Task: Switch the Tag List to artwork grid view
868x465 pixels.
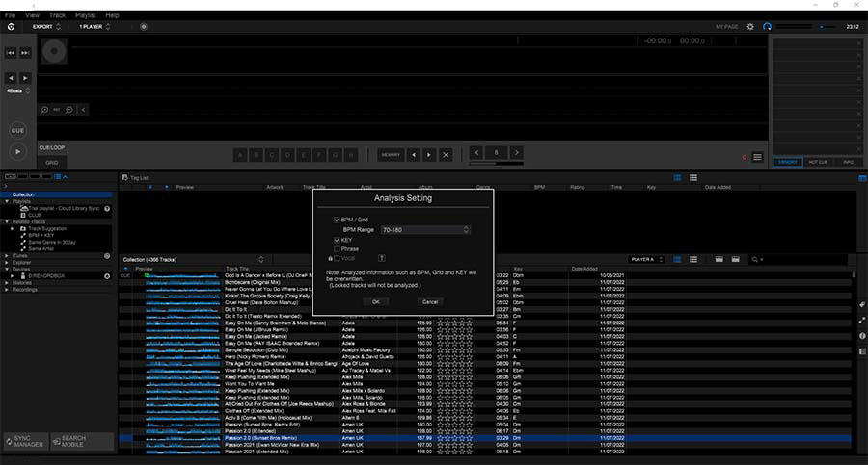Action: [677, 177]
